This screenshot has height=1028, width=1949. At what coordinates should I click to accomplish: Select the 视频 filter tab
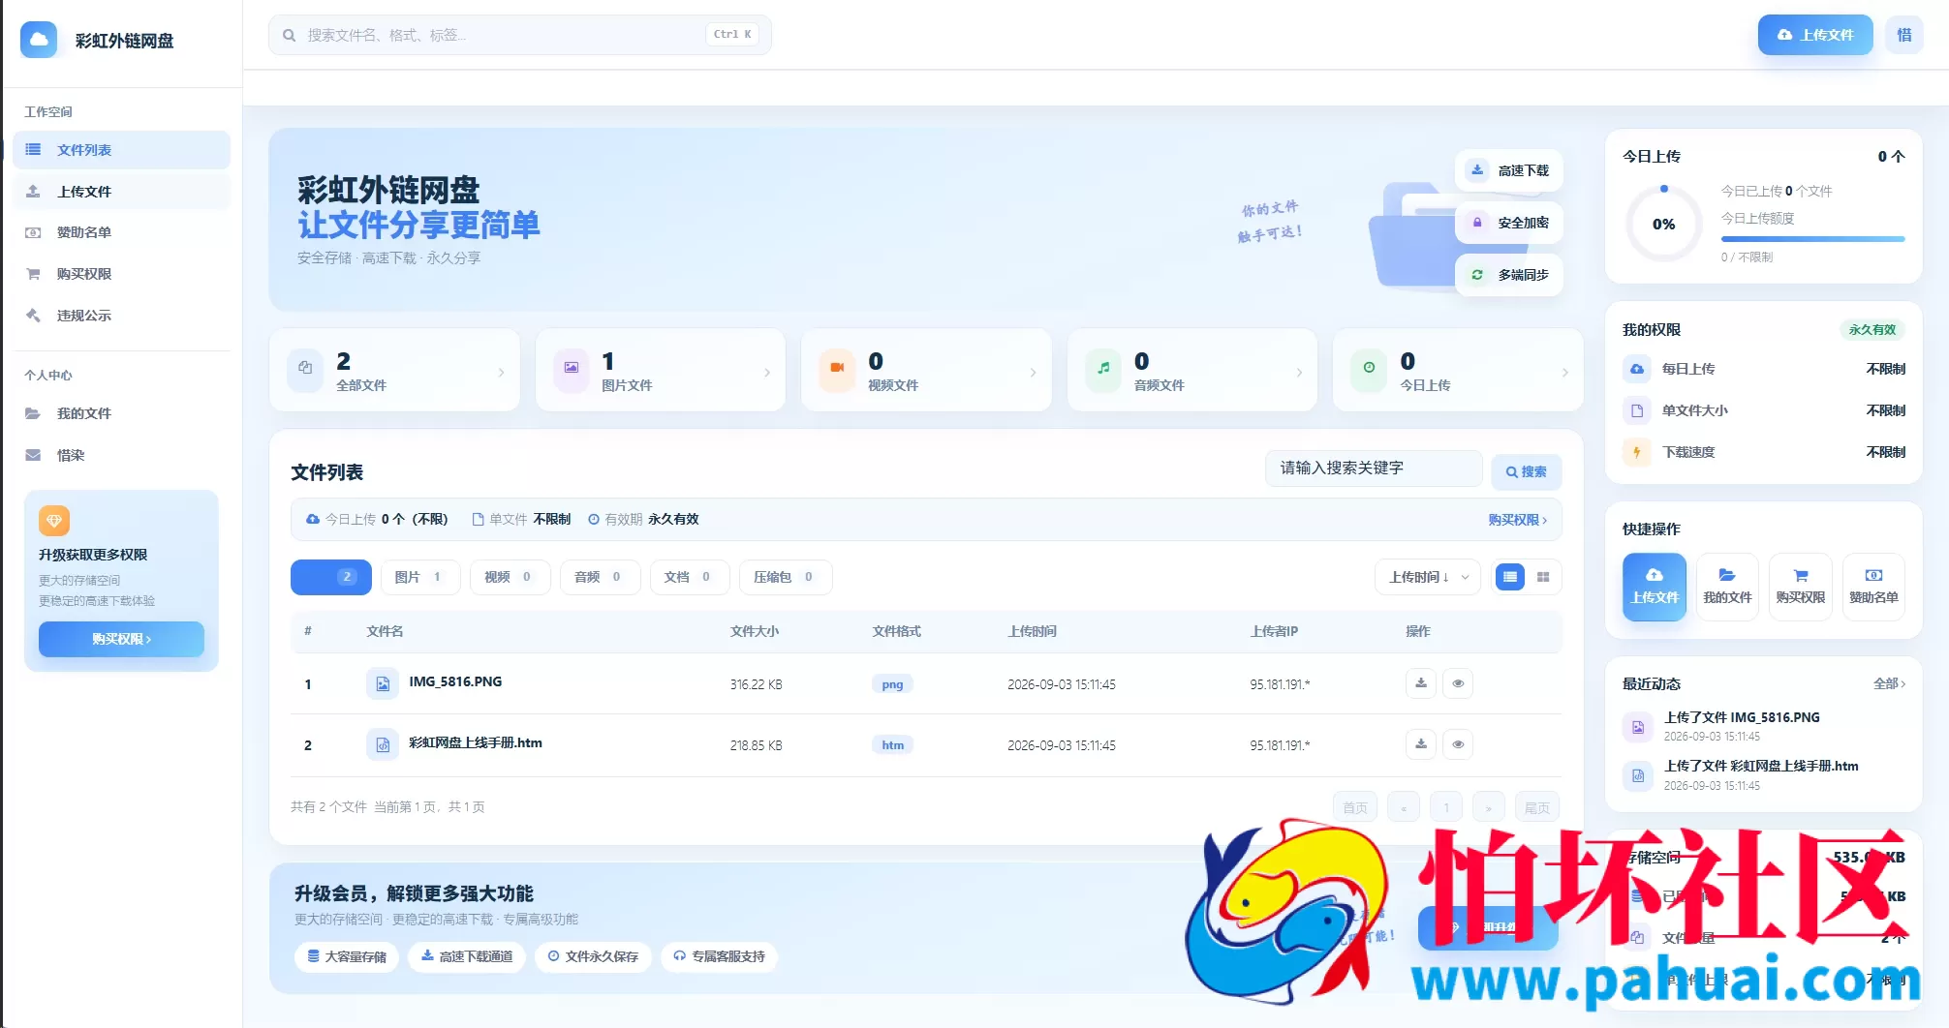[x=510, y=577]
